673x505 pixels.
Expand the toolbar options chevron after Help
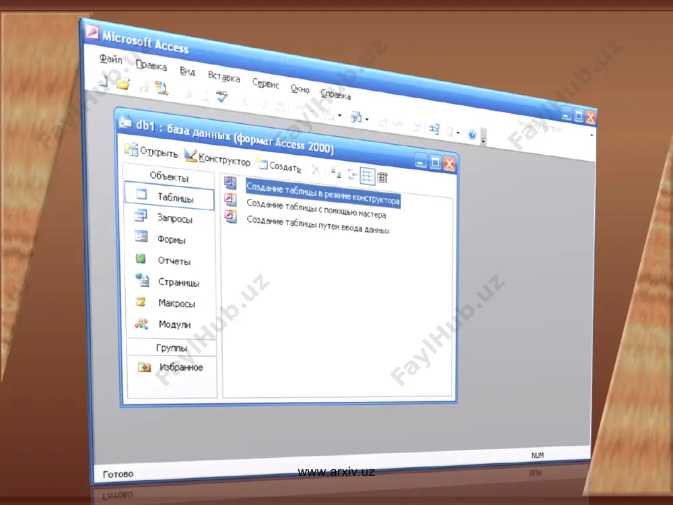(484, 137)
